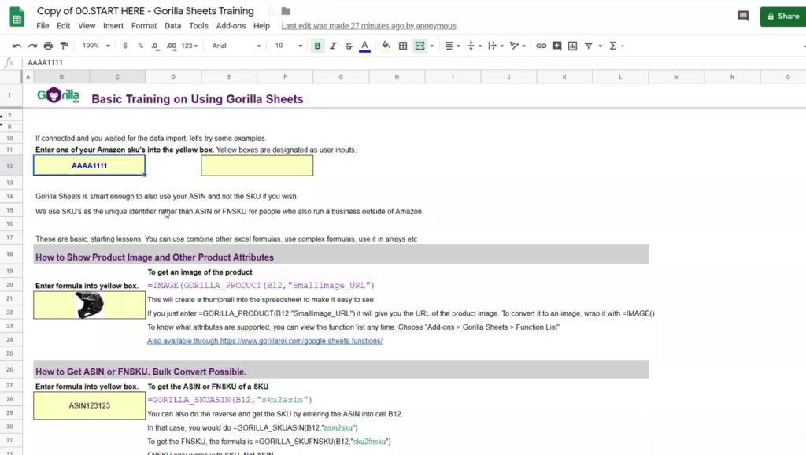
Task: Open more number formats dropdown
Action: 189,46
